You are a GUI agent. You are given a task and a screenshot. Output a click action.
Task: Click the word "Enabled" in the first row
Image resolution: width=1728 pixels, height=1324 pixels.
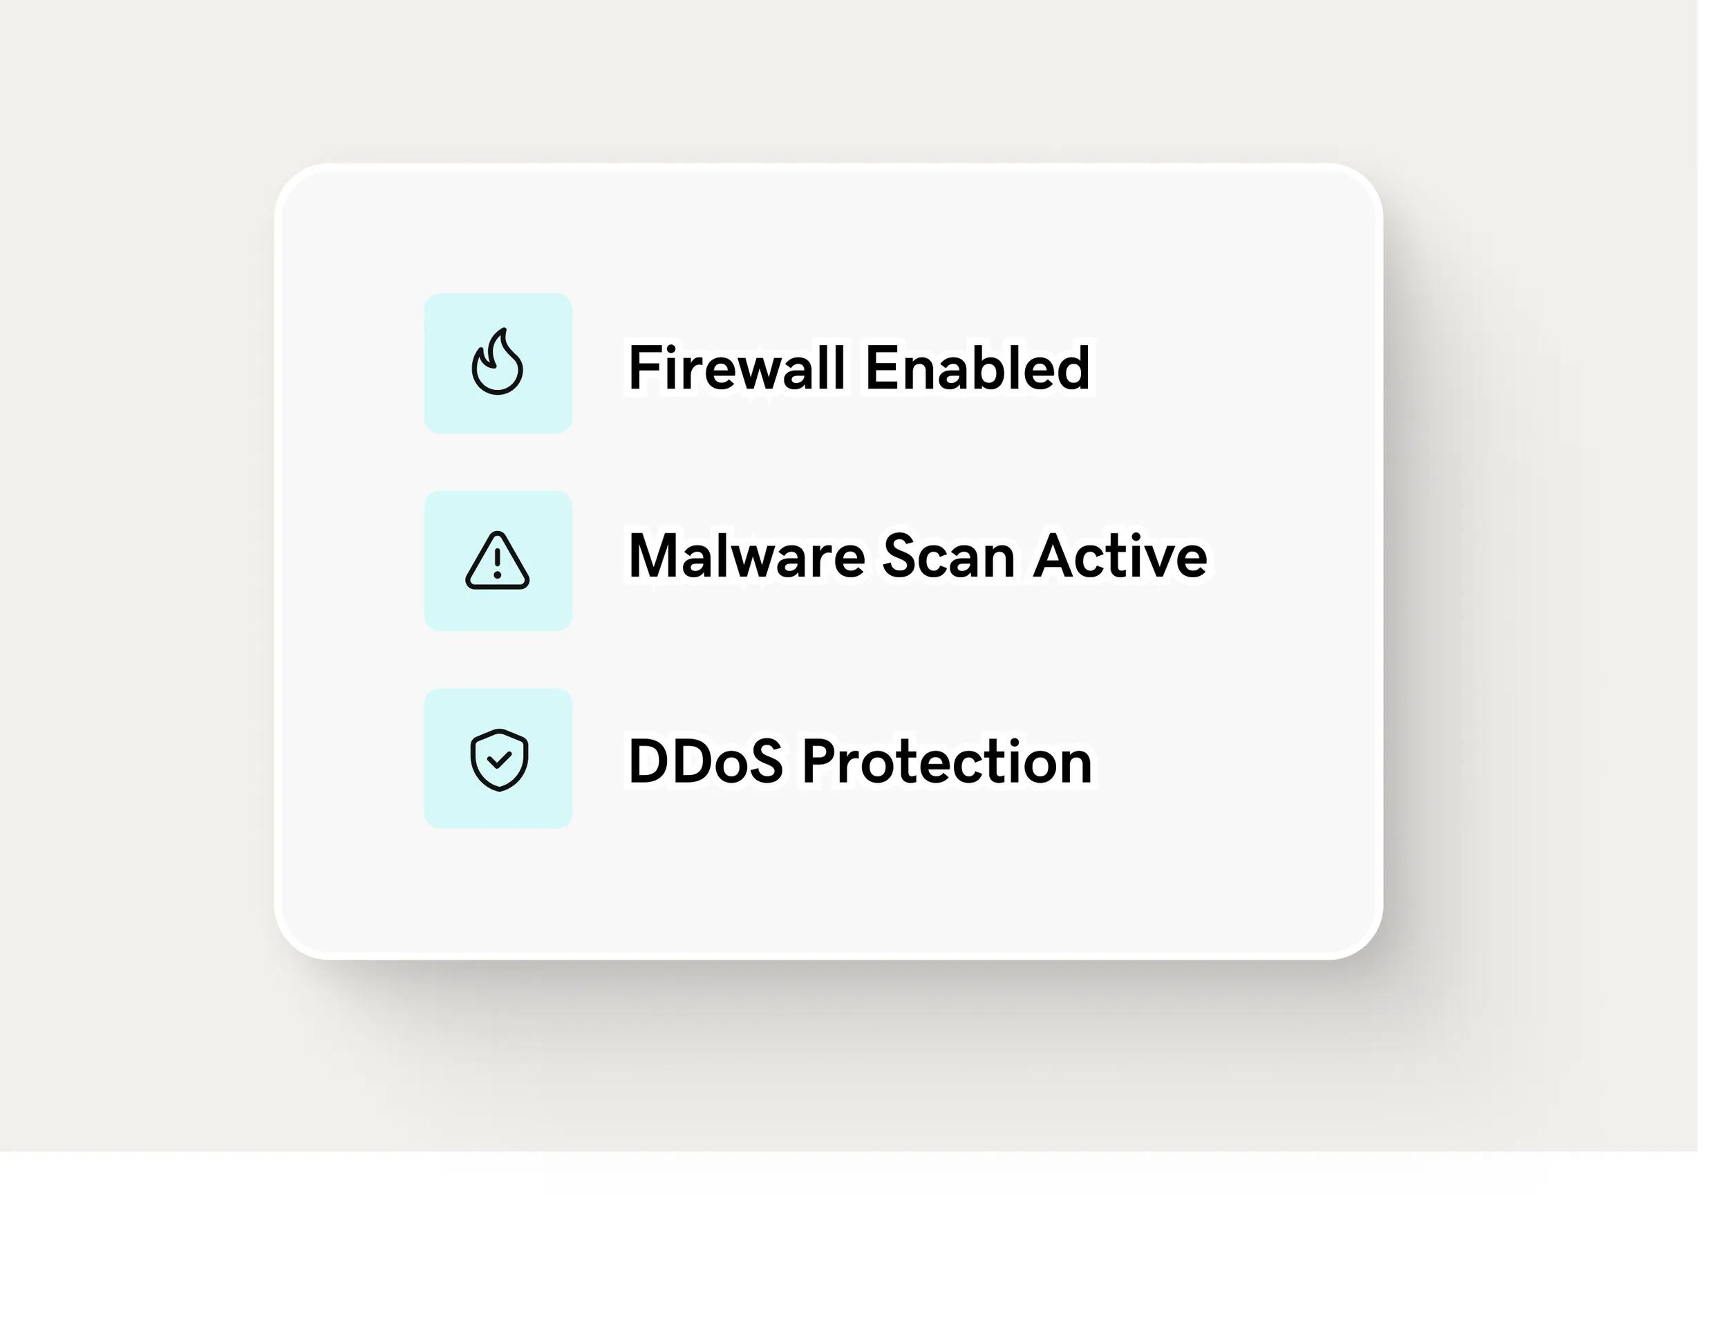[978, 367]
